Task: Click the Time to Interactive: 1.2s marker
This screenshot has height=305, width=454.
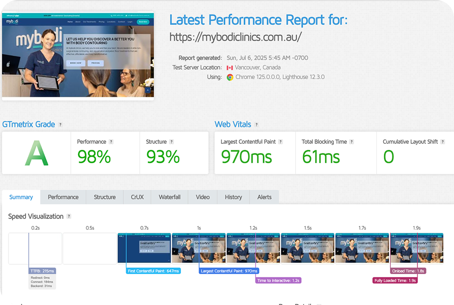Action: click(278, 280)
